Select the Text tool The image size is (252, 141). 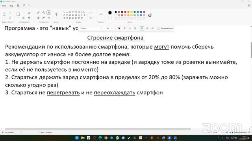coord(49,13)
